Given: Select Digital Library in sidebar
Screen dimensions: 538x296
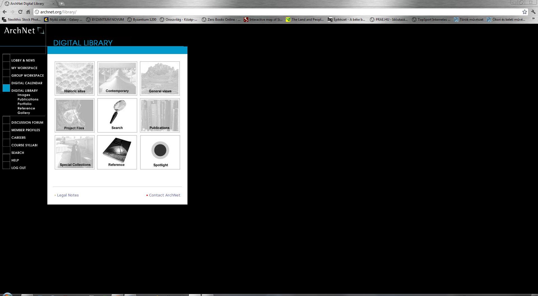Looking at the screenshot, I should coord(24,91).
